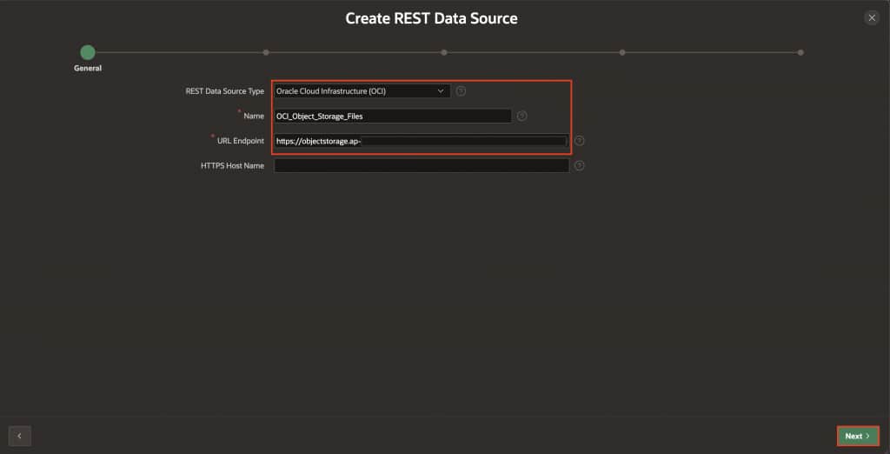Go to the last wizard step dot
890x454 pixels.
(800, 52)
